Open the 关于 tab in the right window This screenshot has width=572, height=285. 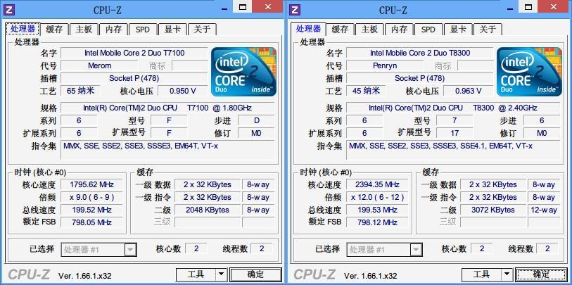(x=488, y=30)
